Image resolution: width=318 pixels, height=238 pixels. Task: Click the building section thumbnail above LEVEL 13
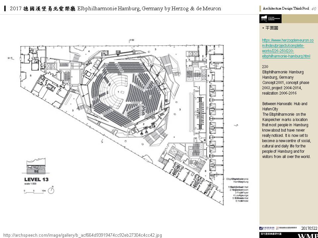36,167
